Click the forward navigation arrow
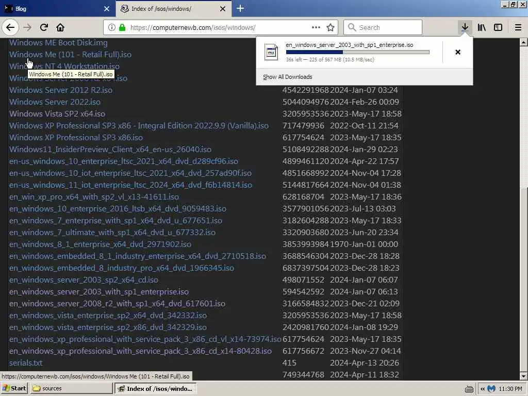This screenshot has width=528, height=396. pyautogui.click(x=27, y=27)
